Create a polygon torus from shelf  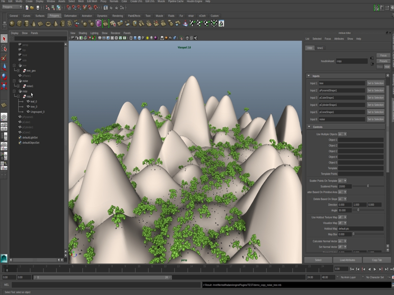pyautogui.click(x=48, y=23)
